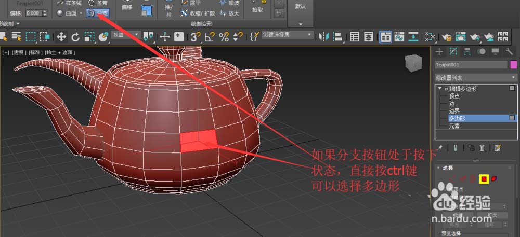Open the 创建选择集 dropdown
This screenshot has width=520, height=237.
288,35
